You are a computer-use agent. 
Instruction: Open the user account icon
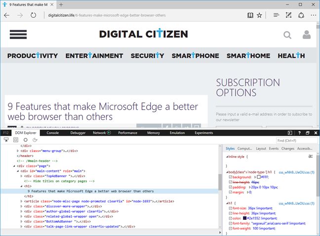click(307, 35)
